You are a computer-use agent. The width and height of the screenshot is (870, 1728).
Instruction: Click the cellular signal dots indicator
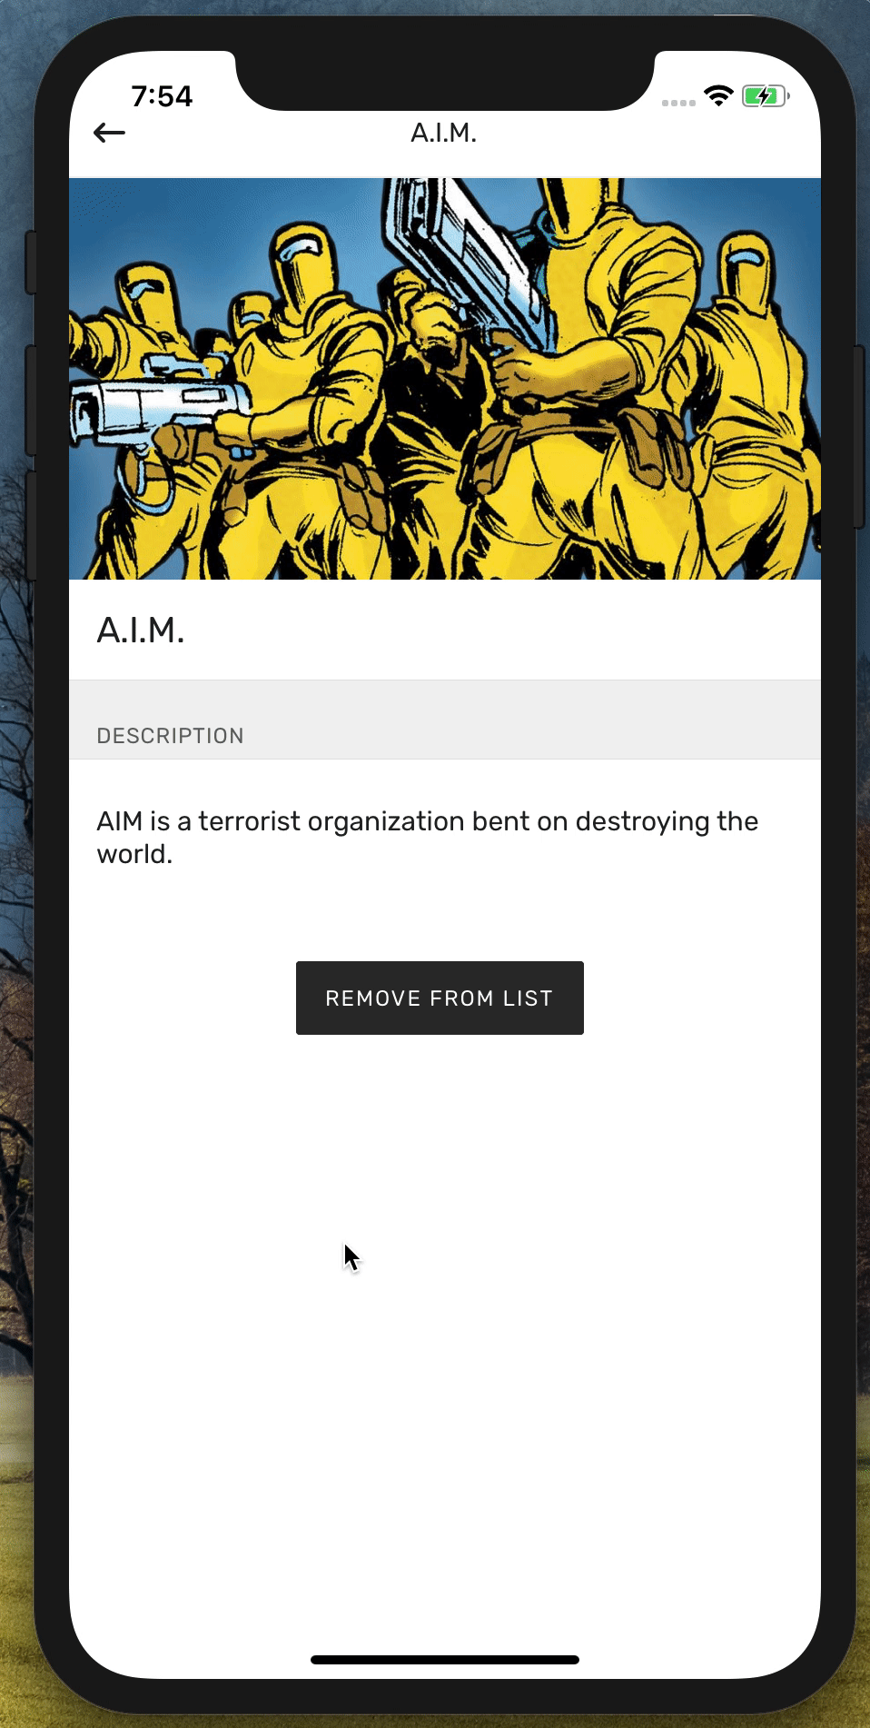(678, 103)
